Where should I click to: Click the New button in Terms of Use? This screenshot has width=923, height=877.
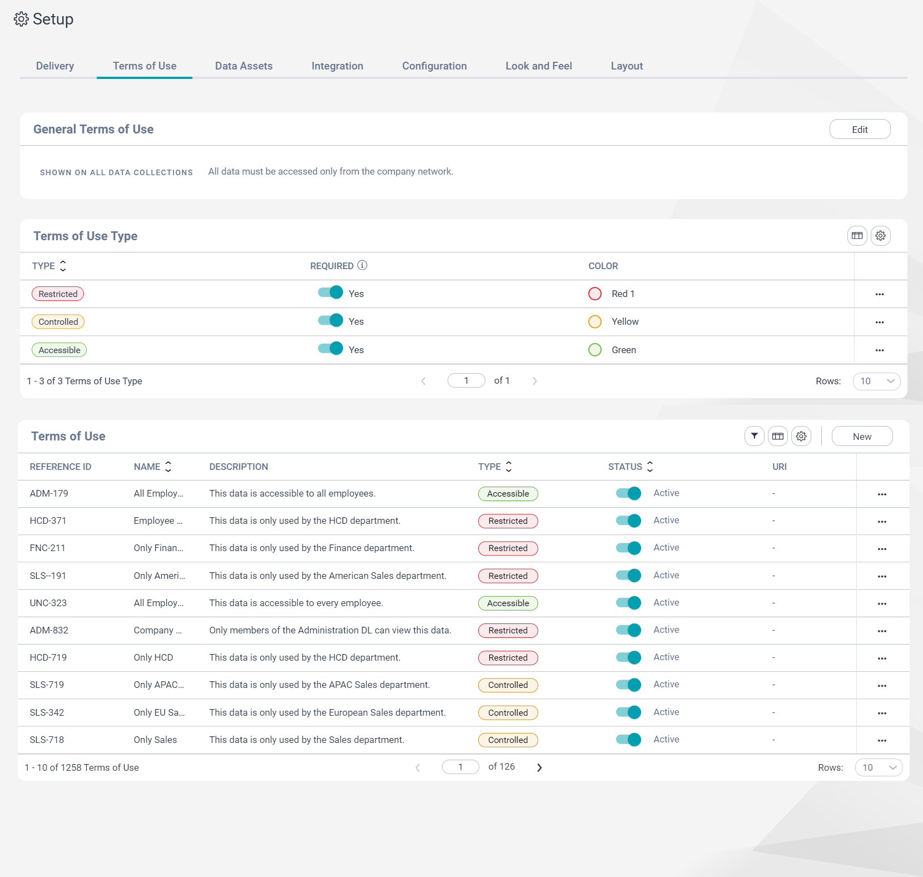coord(862,436)
